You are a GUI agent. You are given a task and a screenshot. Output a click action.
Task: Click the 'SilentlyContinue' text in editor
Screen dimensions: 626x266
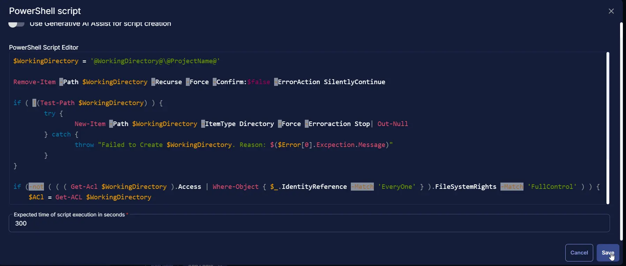point(354,82)
